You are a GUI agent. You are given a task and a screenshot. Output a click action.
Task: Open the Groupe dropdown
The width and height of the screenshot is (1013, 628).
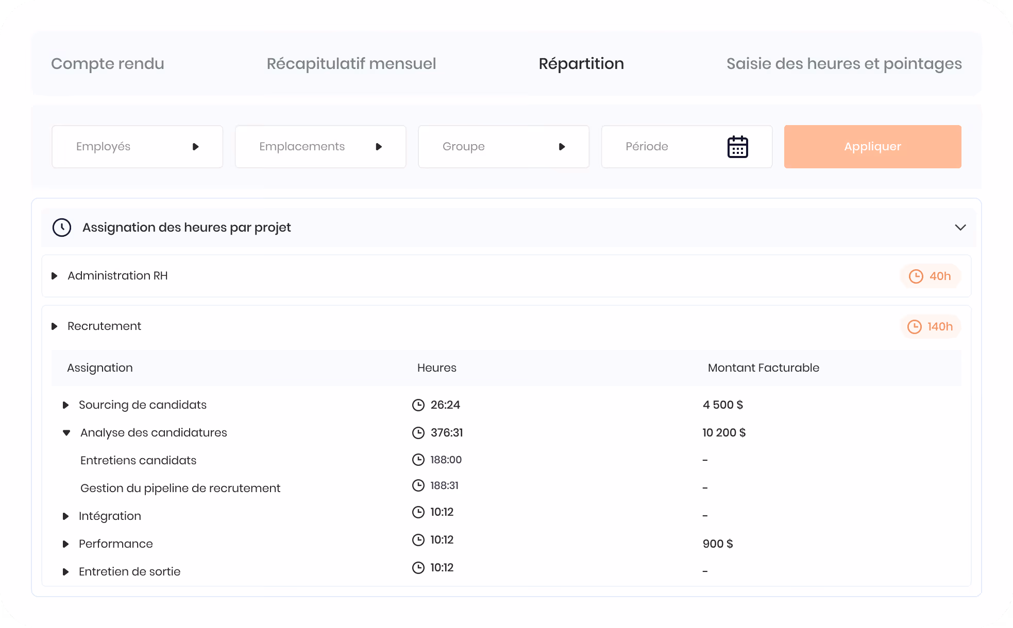[503, 147]
